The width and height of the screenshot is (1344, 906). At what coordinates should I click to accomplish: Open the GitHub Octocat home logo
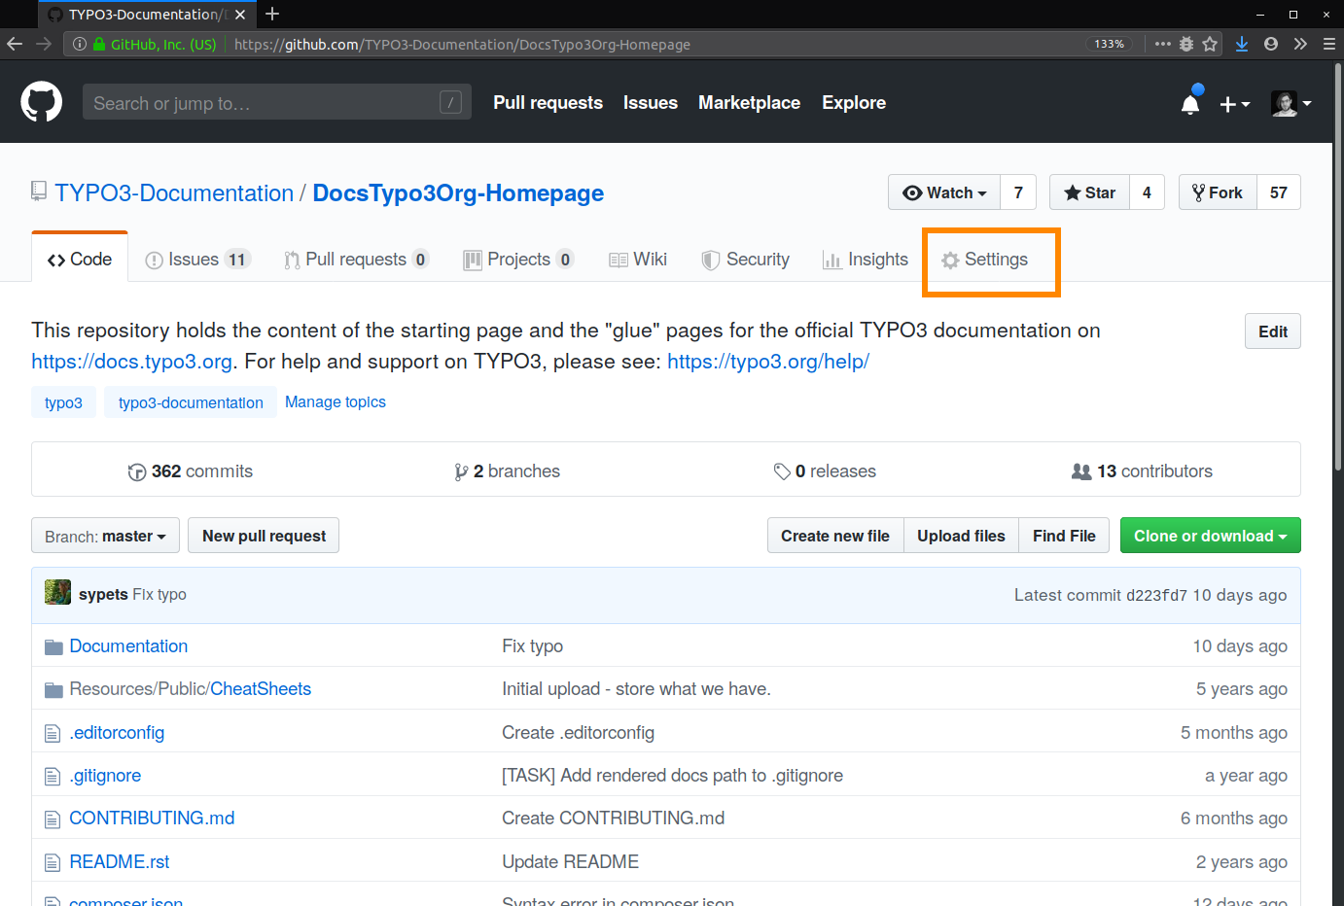41,102
